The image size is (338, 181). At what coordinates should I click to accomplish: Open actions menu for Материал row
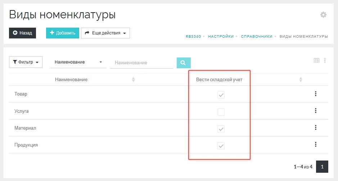[x=315, y=127]
